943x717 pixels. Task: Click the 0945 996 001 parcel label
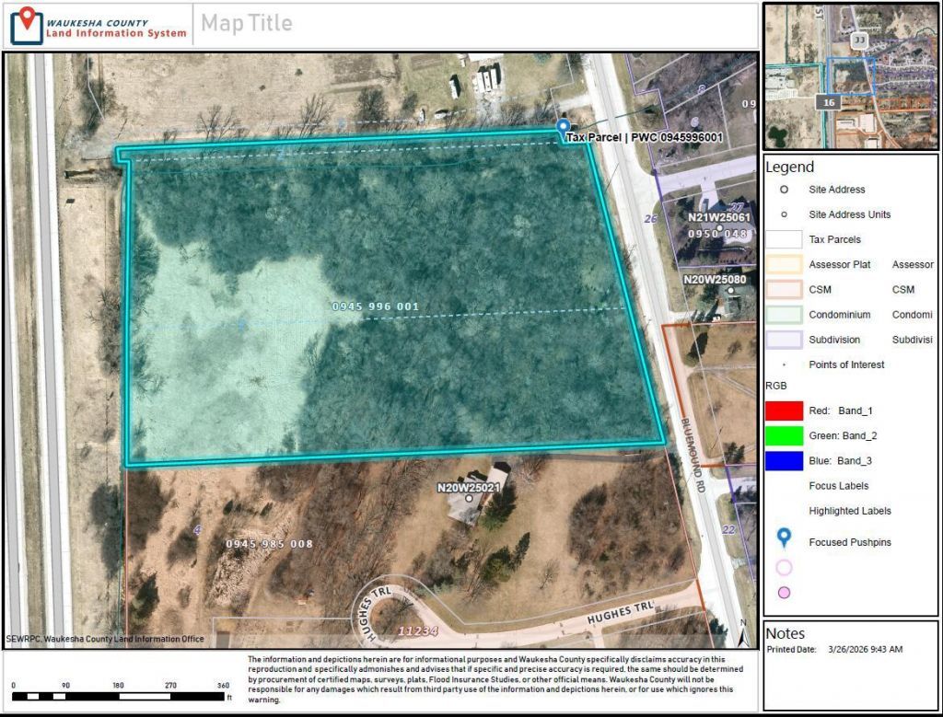coord(376,306)
